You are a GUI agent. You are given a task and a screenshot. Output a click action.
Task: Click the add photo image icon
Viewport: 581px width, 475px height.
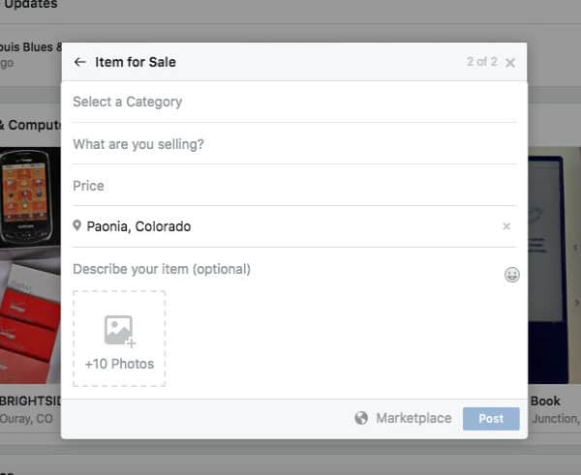tap(120, 331)
